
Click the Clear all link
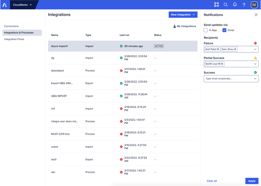click(212, 181)
